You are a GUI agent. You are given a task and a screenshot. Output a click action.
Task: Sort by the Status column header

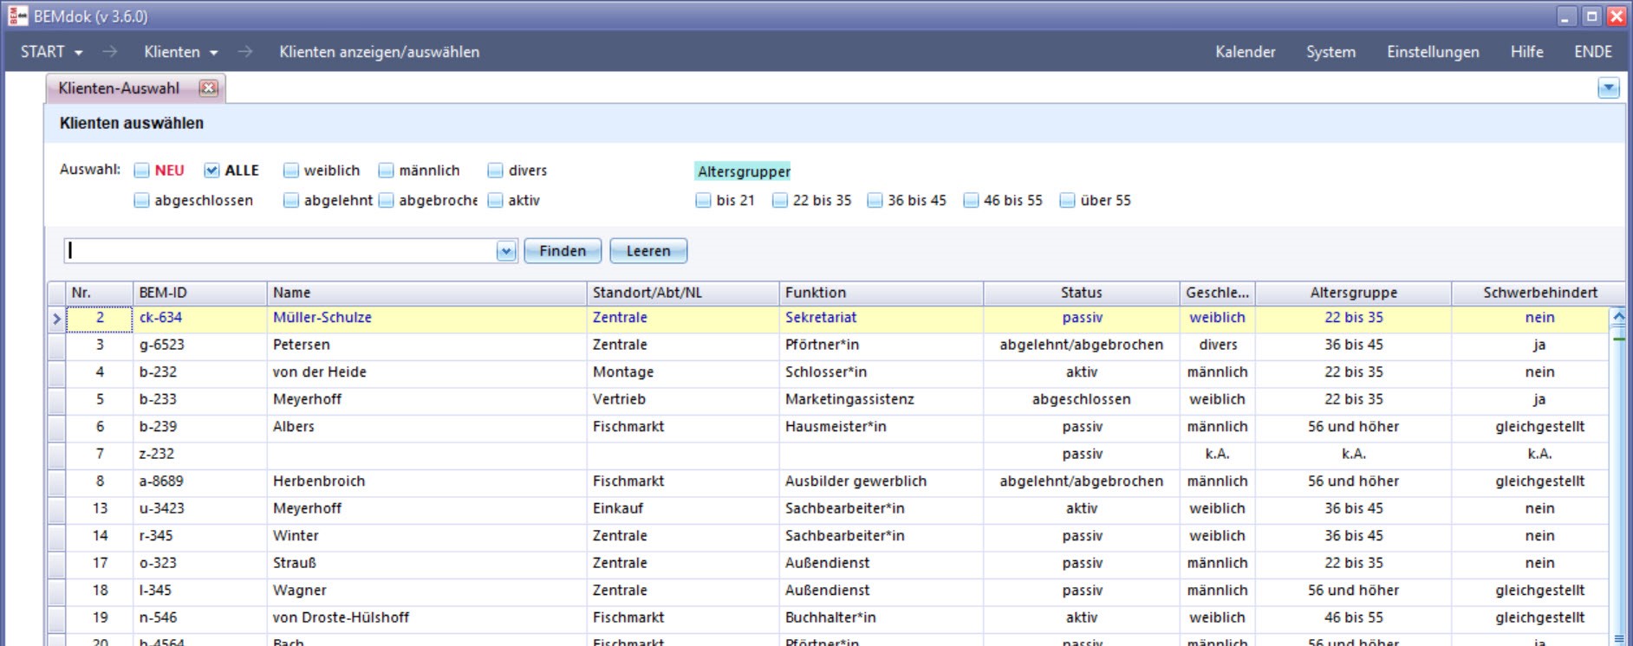click(1081, 293)
